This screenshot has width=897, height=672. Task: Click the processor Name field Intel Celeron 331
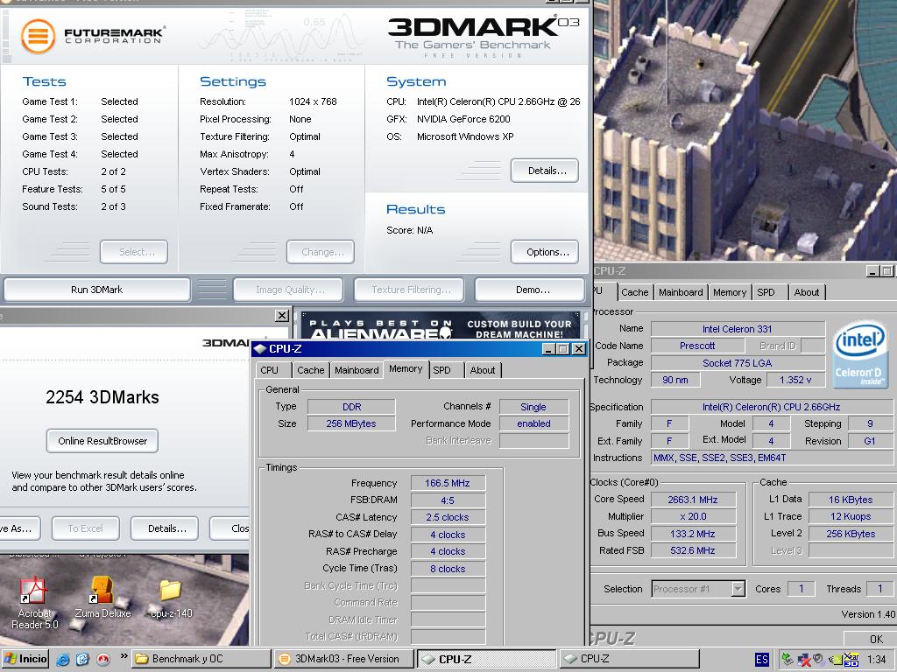[738, 329]
